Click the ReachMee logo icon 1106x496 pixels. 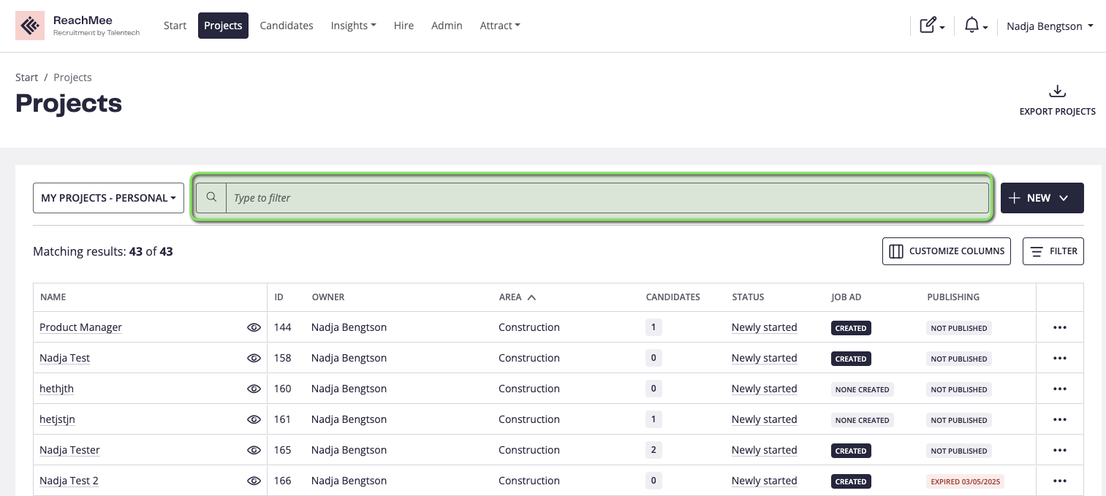click(x=30, y=26)
